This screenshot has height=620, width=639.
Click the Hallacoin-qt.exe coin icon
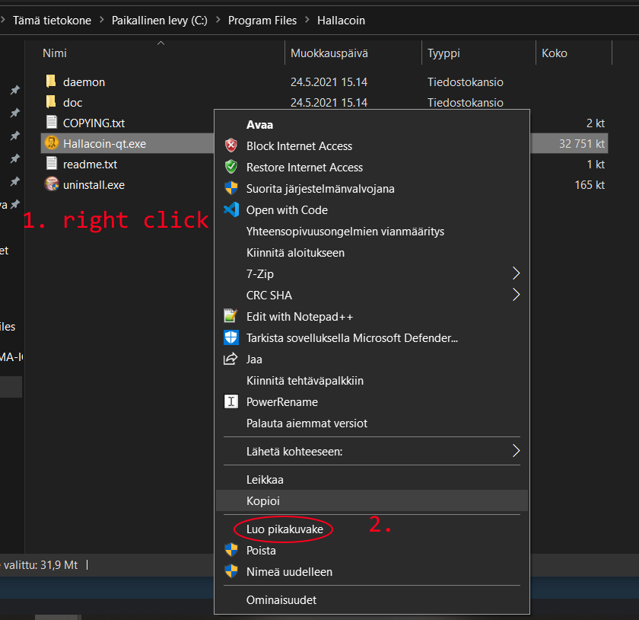tap(52, 143)
